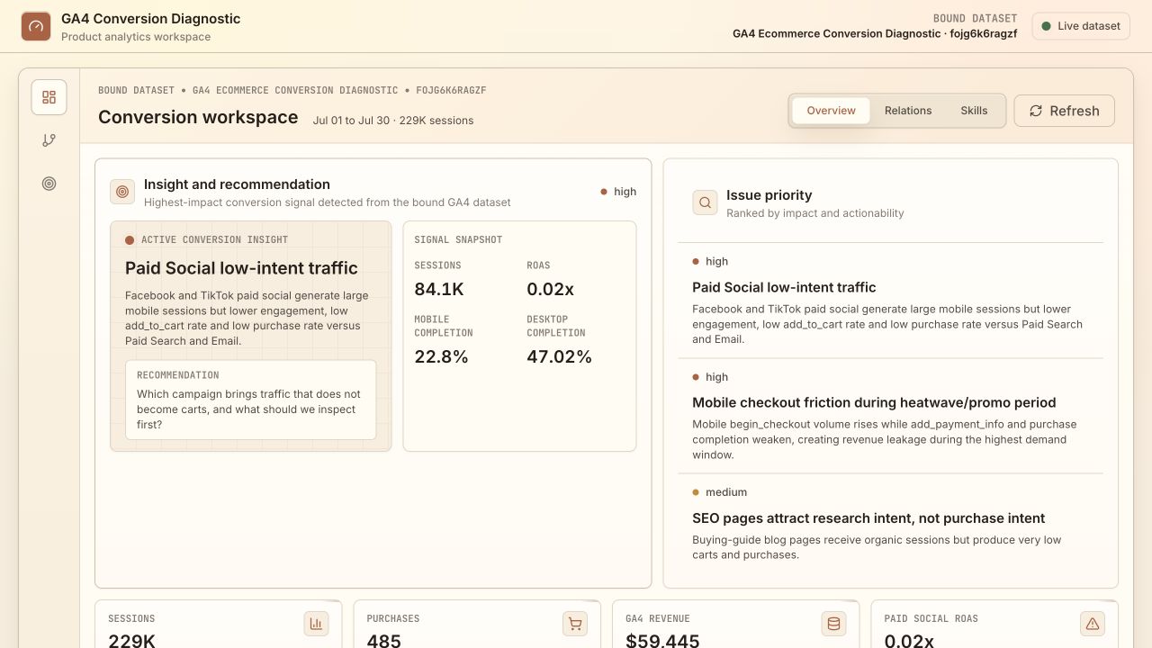Screen dimensions: 1152x648
Task: Click the bar chart icon on Sessions card
Action: tap(316, 623)
